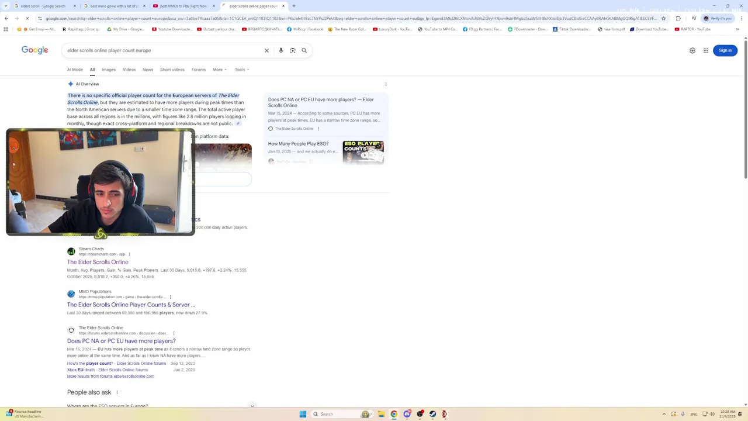Image resolution: width=748 pixels, height=421 pixels.
Task: Click the Sign in button
Action: [x=725, y=50]
